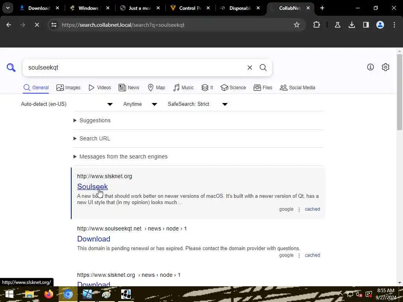Open the search info/about icon
This screenshot has width=403, height=302.
coord(370,67)
